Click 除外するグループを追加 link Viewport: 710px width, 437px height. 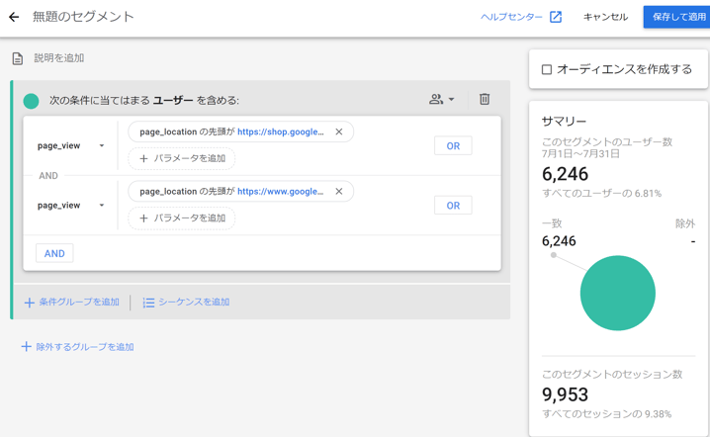point(78,347)
